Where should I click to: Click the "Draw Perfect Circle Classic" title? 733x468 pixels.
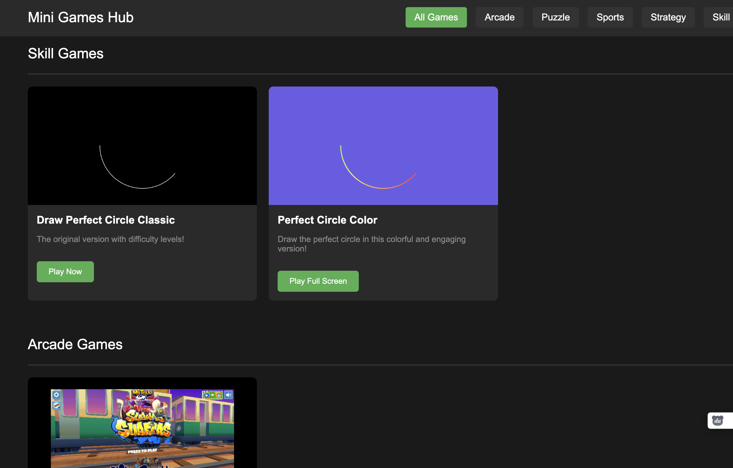click(106, 220)
